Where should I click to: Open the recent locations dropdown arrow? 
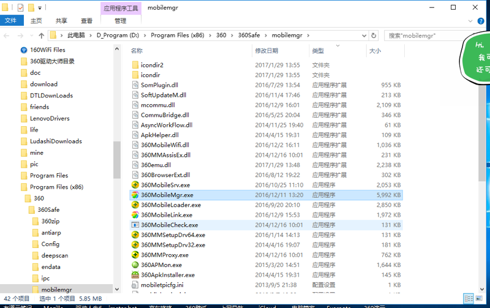(32, 36)
